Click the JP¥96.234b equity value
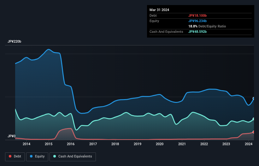The height and width of the screenshot is (166, 259). [x=197, y=21]
